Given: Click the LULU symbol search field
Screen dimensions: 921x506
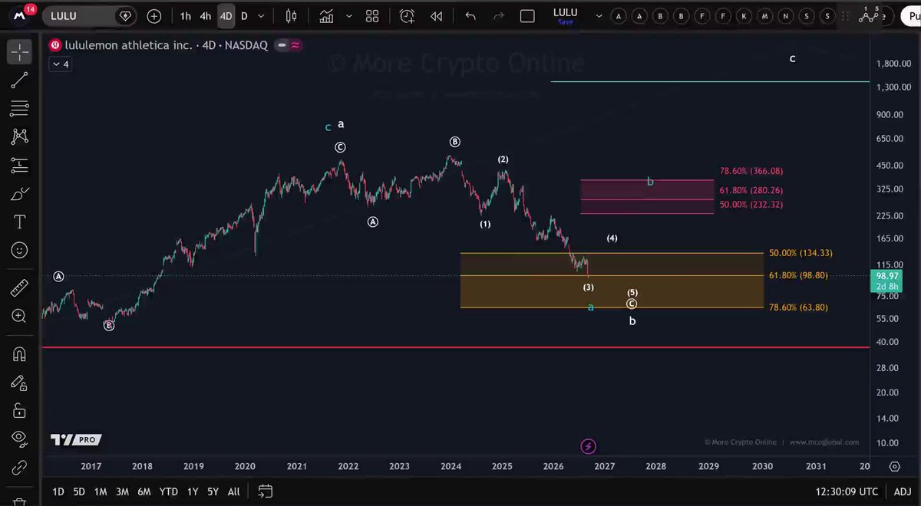Looking at the screenshot, I should 90,16.
